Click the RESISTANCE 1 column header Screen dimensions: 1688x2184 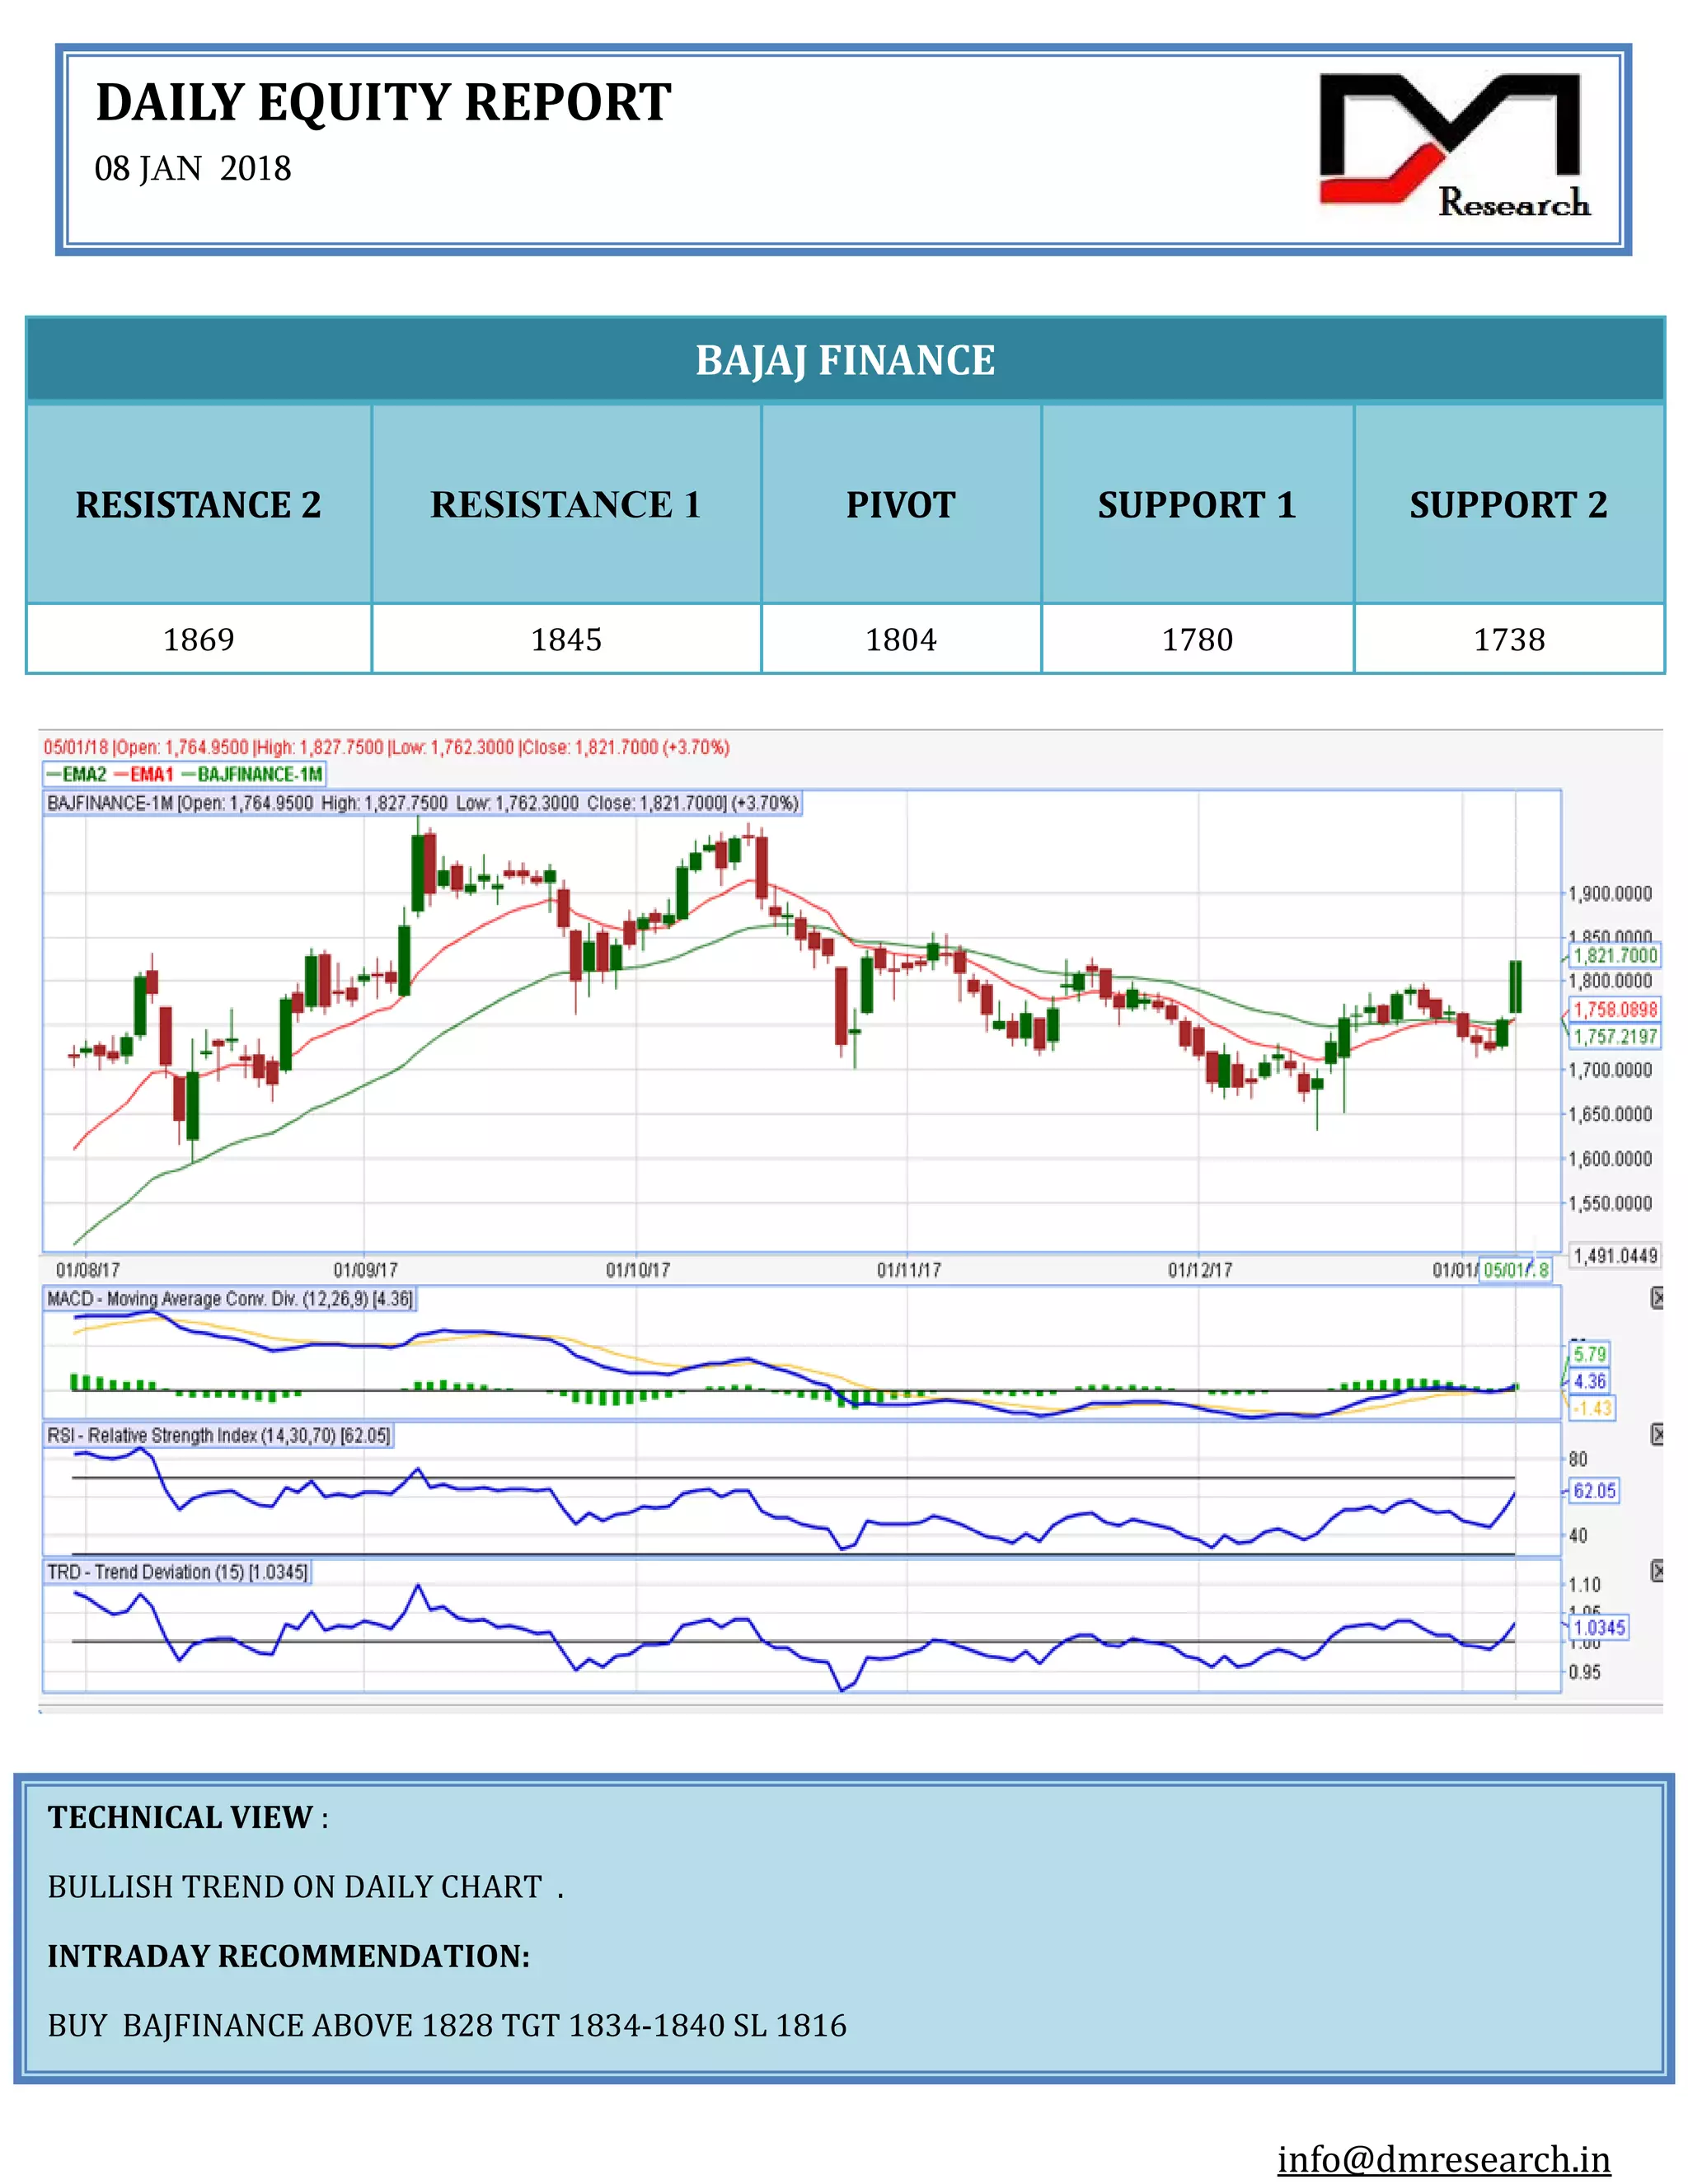(566, 504)
